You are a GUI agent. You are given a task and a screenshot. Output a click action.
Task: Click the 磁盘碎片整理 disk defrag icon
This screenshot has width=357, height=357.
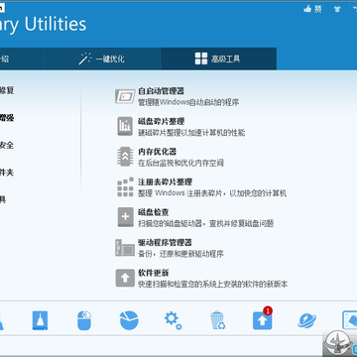click(x=125, y=126)
